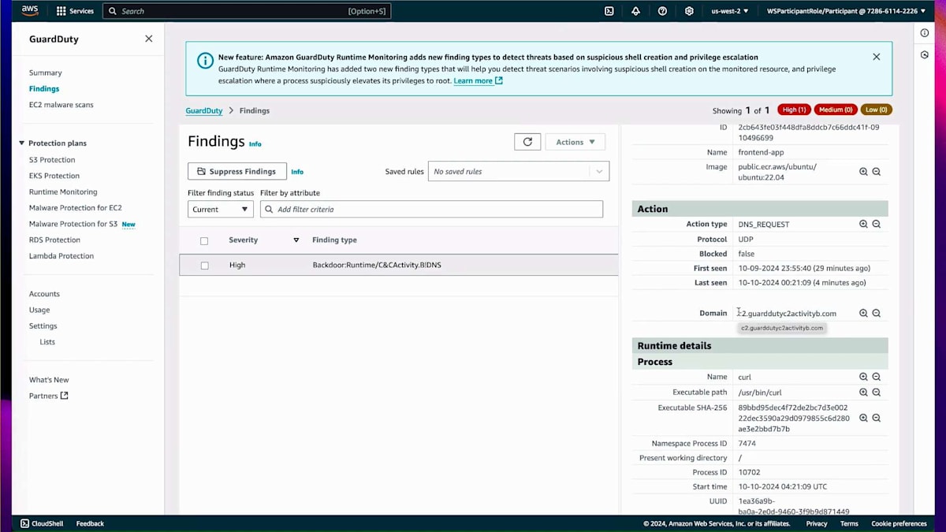The height and width of the screenshot is (532, 946).
Task: Open Malware Protection for EC2
Action: 76,208
